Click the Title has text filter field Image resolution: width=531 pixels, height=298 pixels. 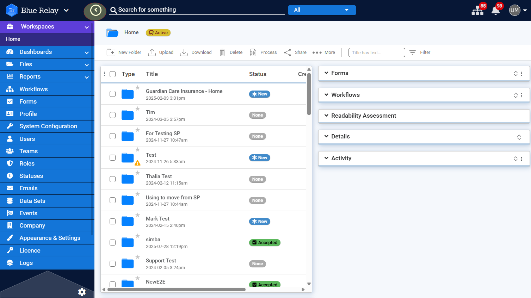377,52
